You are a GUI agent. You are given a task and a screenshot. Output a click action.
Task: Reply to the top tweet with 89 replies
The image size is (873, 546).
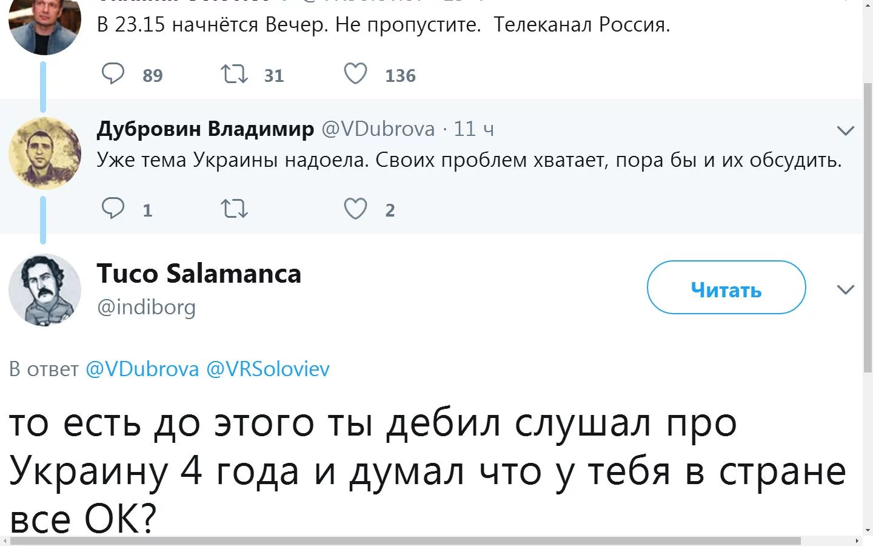[113, 74]
